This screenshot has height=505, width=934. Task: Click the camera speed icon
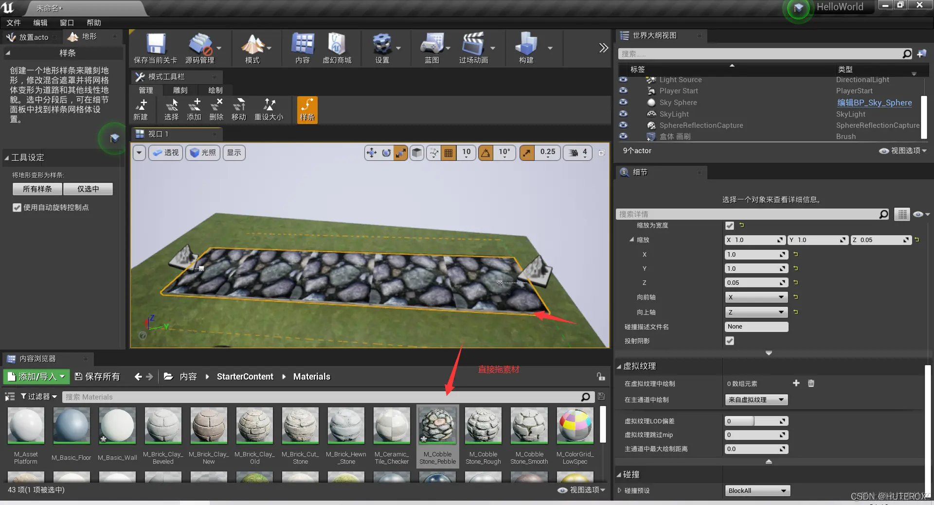[x=574, y=153]
